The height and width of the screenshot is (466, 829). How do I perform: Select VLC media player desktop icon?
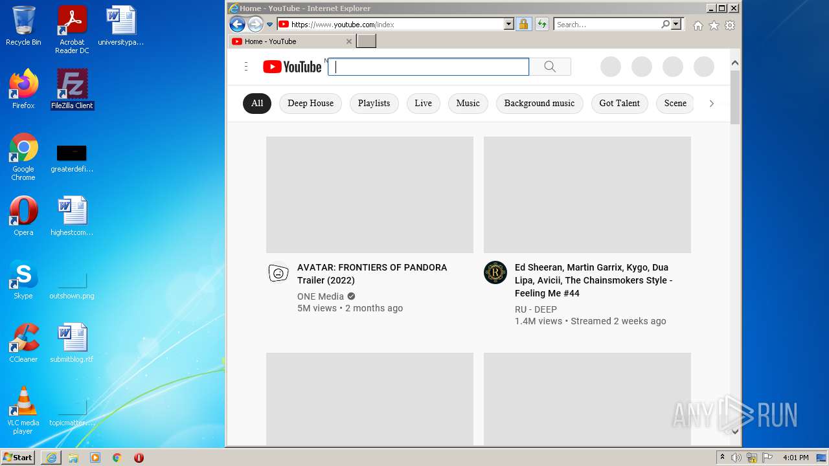(x=23, y=410)
